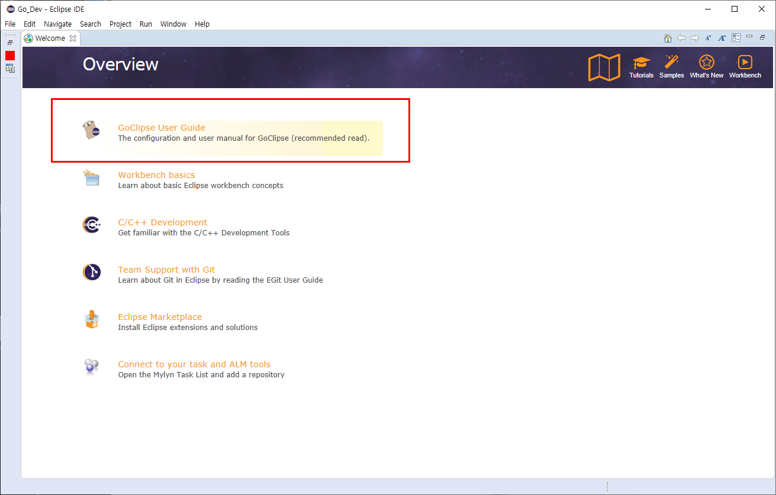The width and height of the screenshot is (776, 495).
Task: Go to Workbench play icon
Action: pos(745,62)
